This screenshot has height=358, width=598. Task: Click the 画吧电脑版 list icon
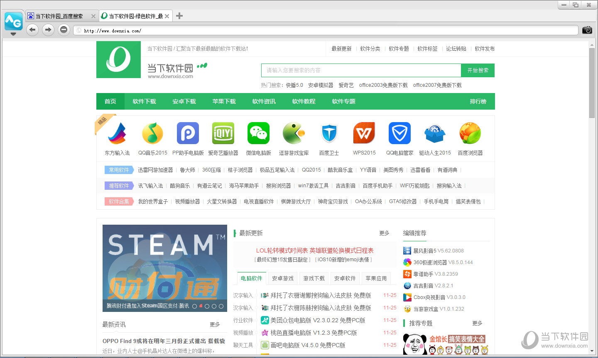265,345
